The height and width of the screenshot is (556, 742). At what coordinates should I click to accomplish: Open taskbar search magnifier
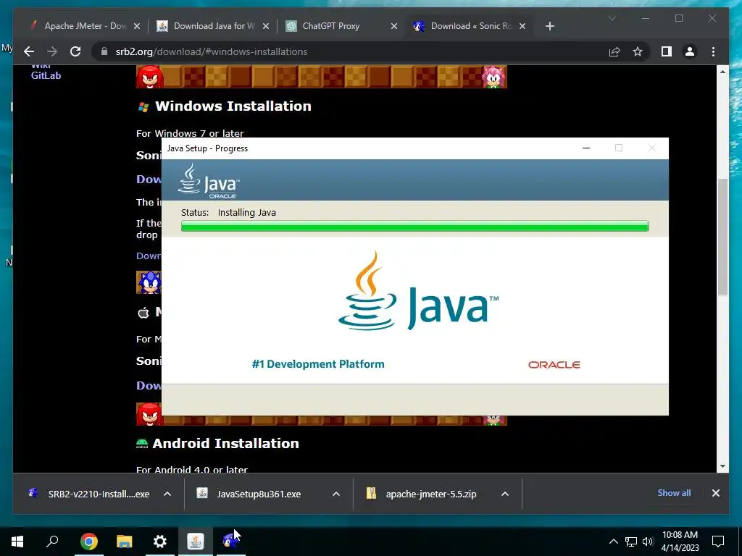(x=52, y=542)
